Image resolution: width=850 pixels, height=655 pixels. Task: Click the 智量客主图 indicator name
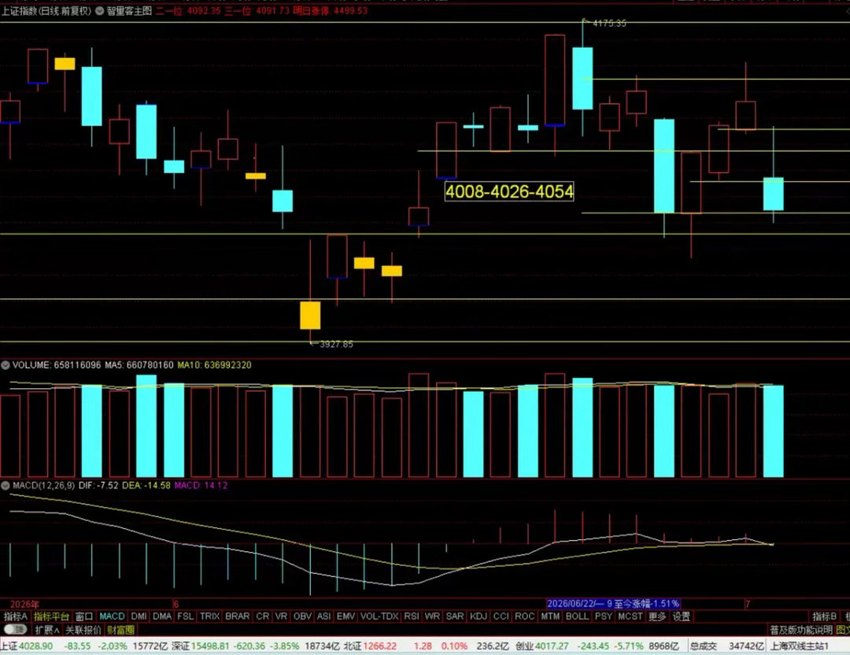129,11
